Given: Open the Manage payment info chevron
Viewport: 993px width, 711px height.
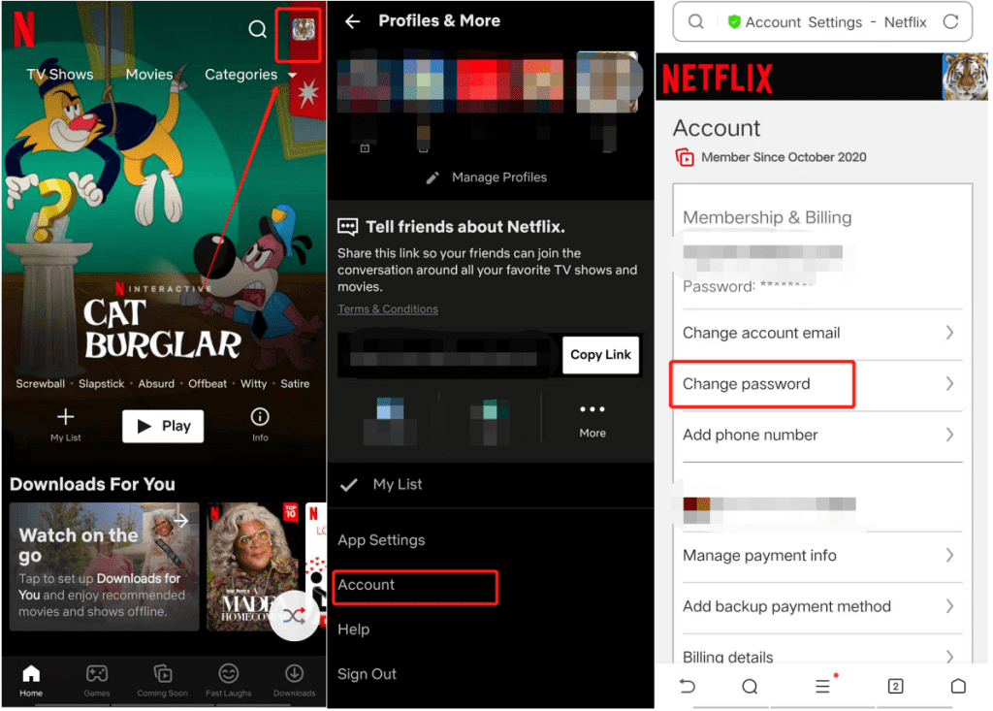Looking at the screenshot, I should pyautogui.click(x=949, y=555).
